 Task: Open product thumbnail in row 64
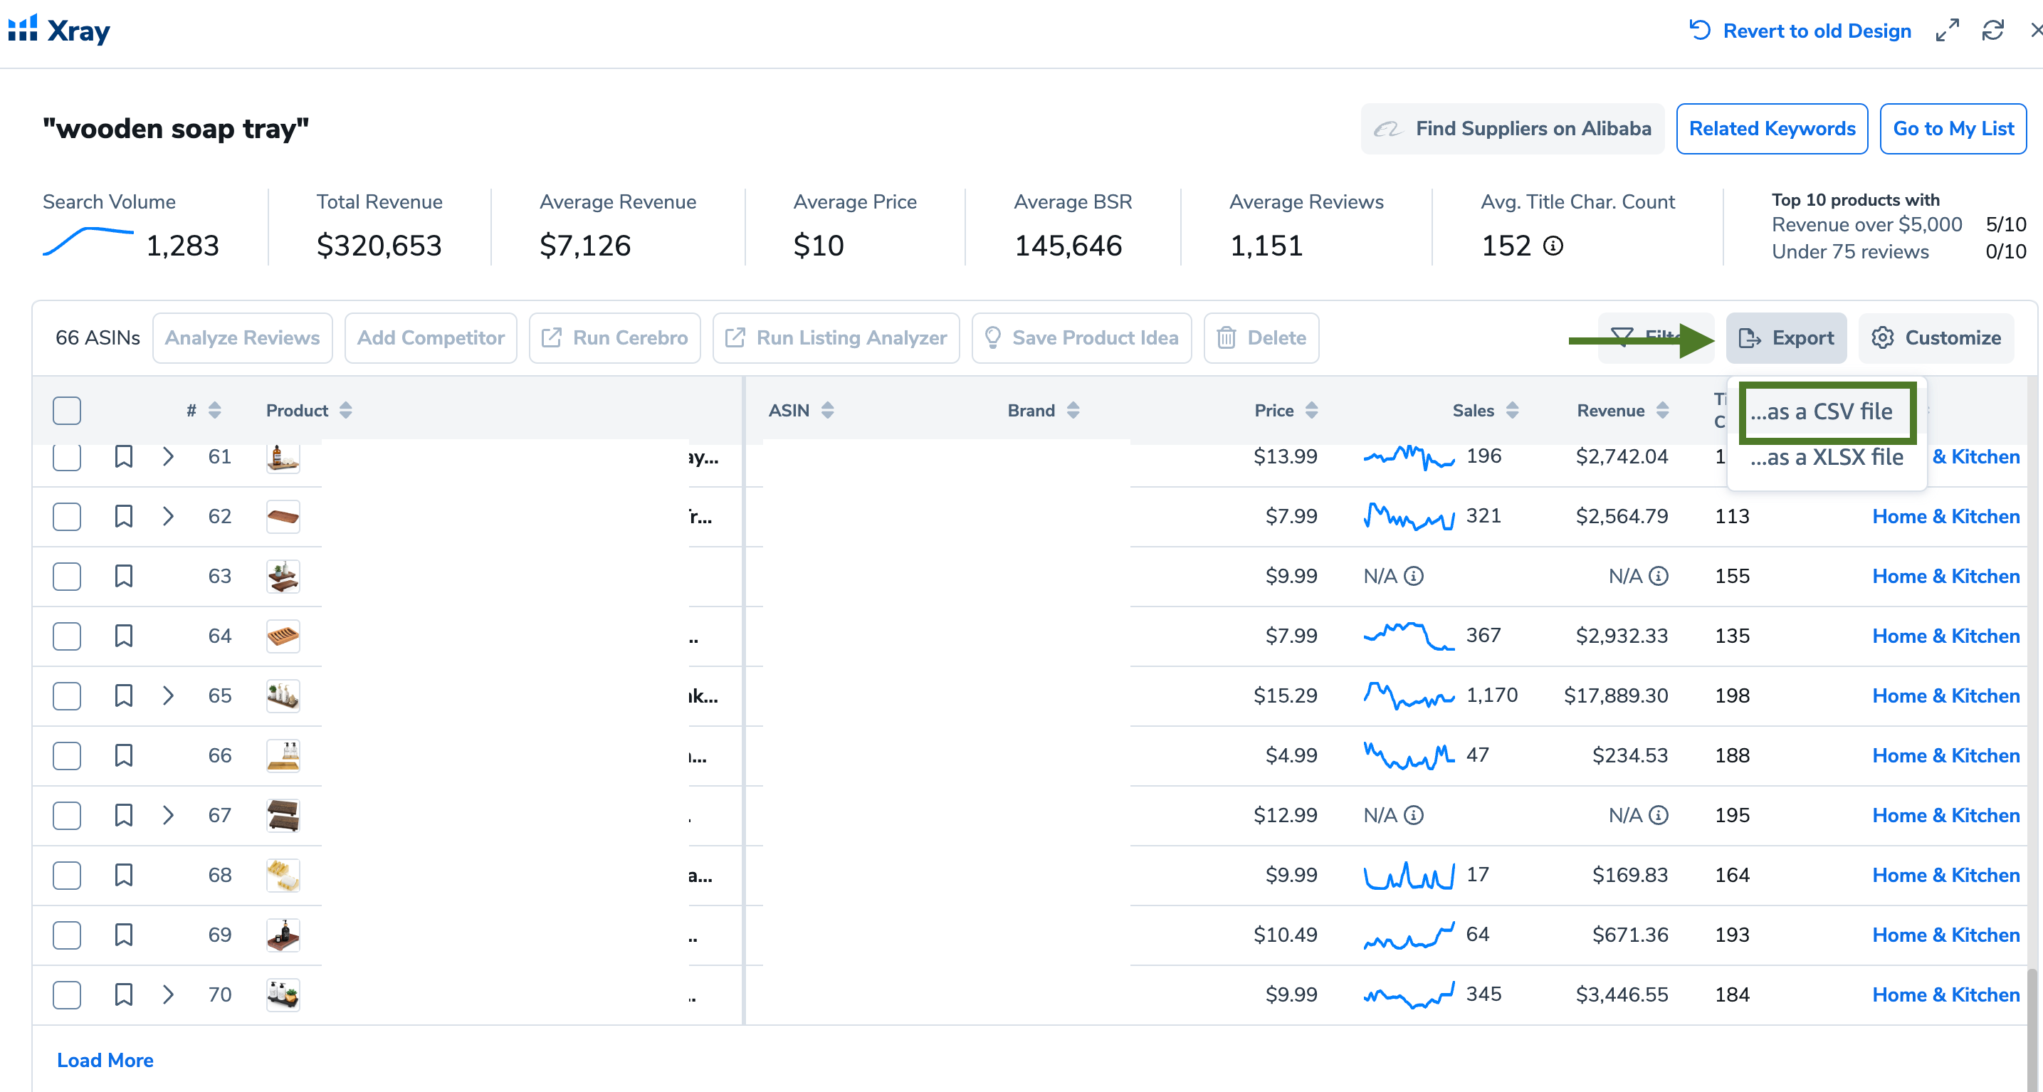283,636
